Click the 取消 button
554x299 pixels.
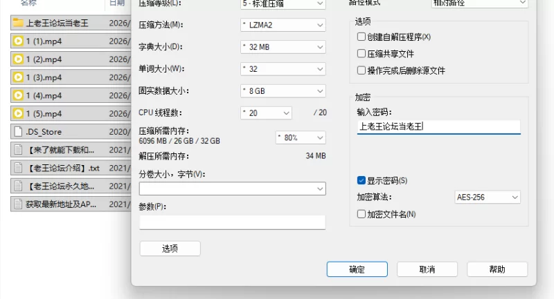(427, 269)
